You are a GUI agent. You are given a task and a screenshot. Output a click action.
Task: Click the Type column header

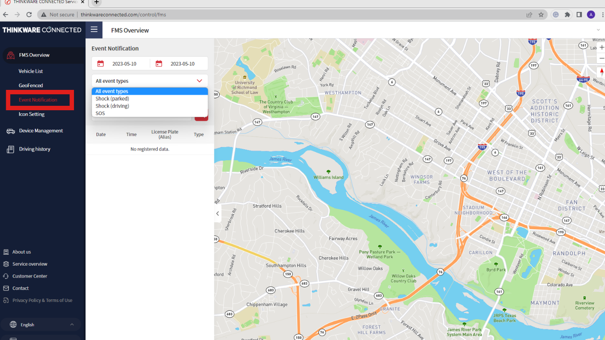pos(198,135)
